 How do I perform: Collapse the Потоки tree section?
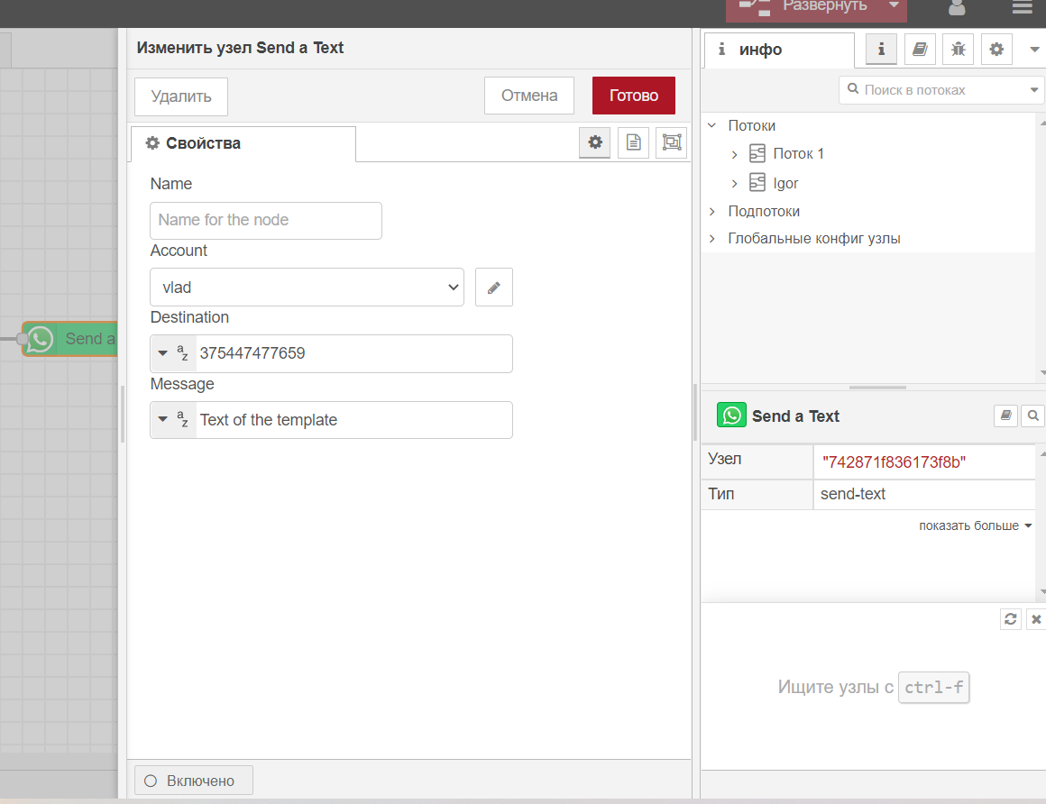click(x=712, y=125)
